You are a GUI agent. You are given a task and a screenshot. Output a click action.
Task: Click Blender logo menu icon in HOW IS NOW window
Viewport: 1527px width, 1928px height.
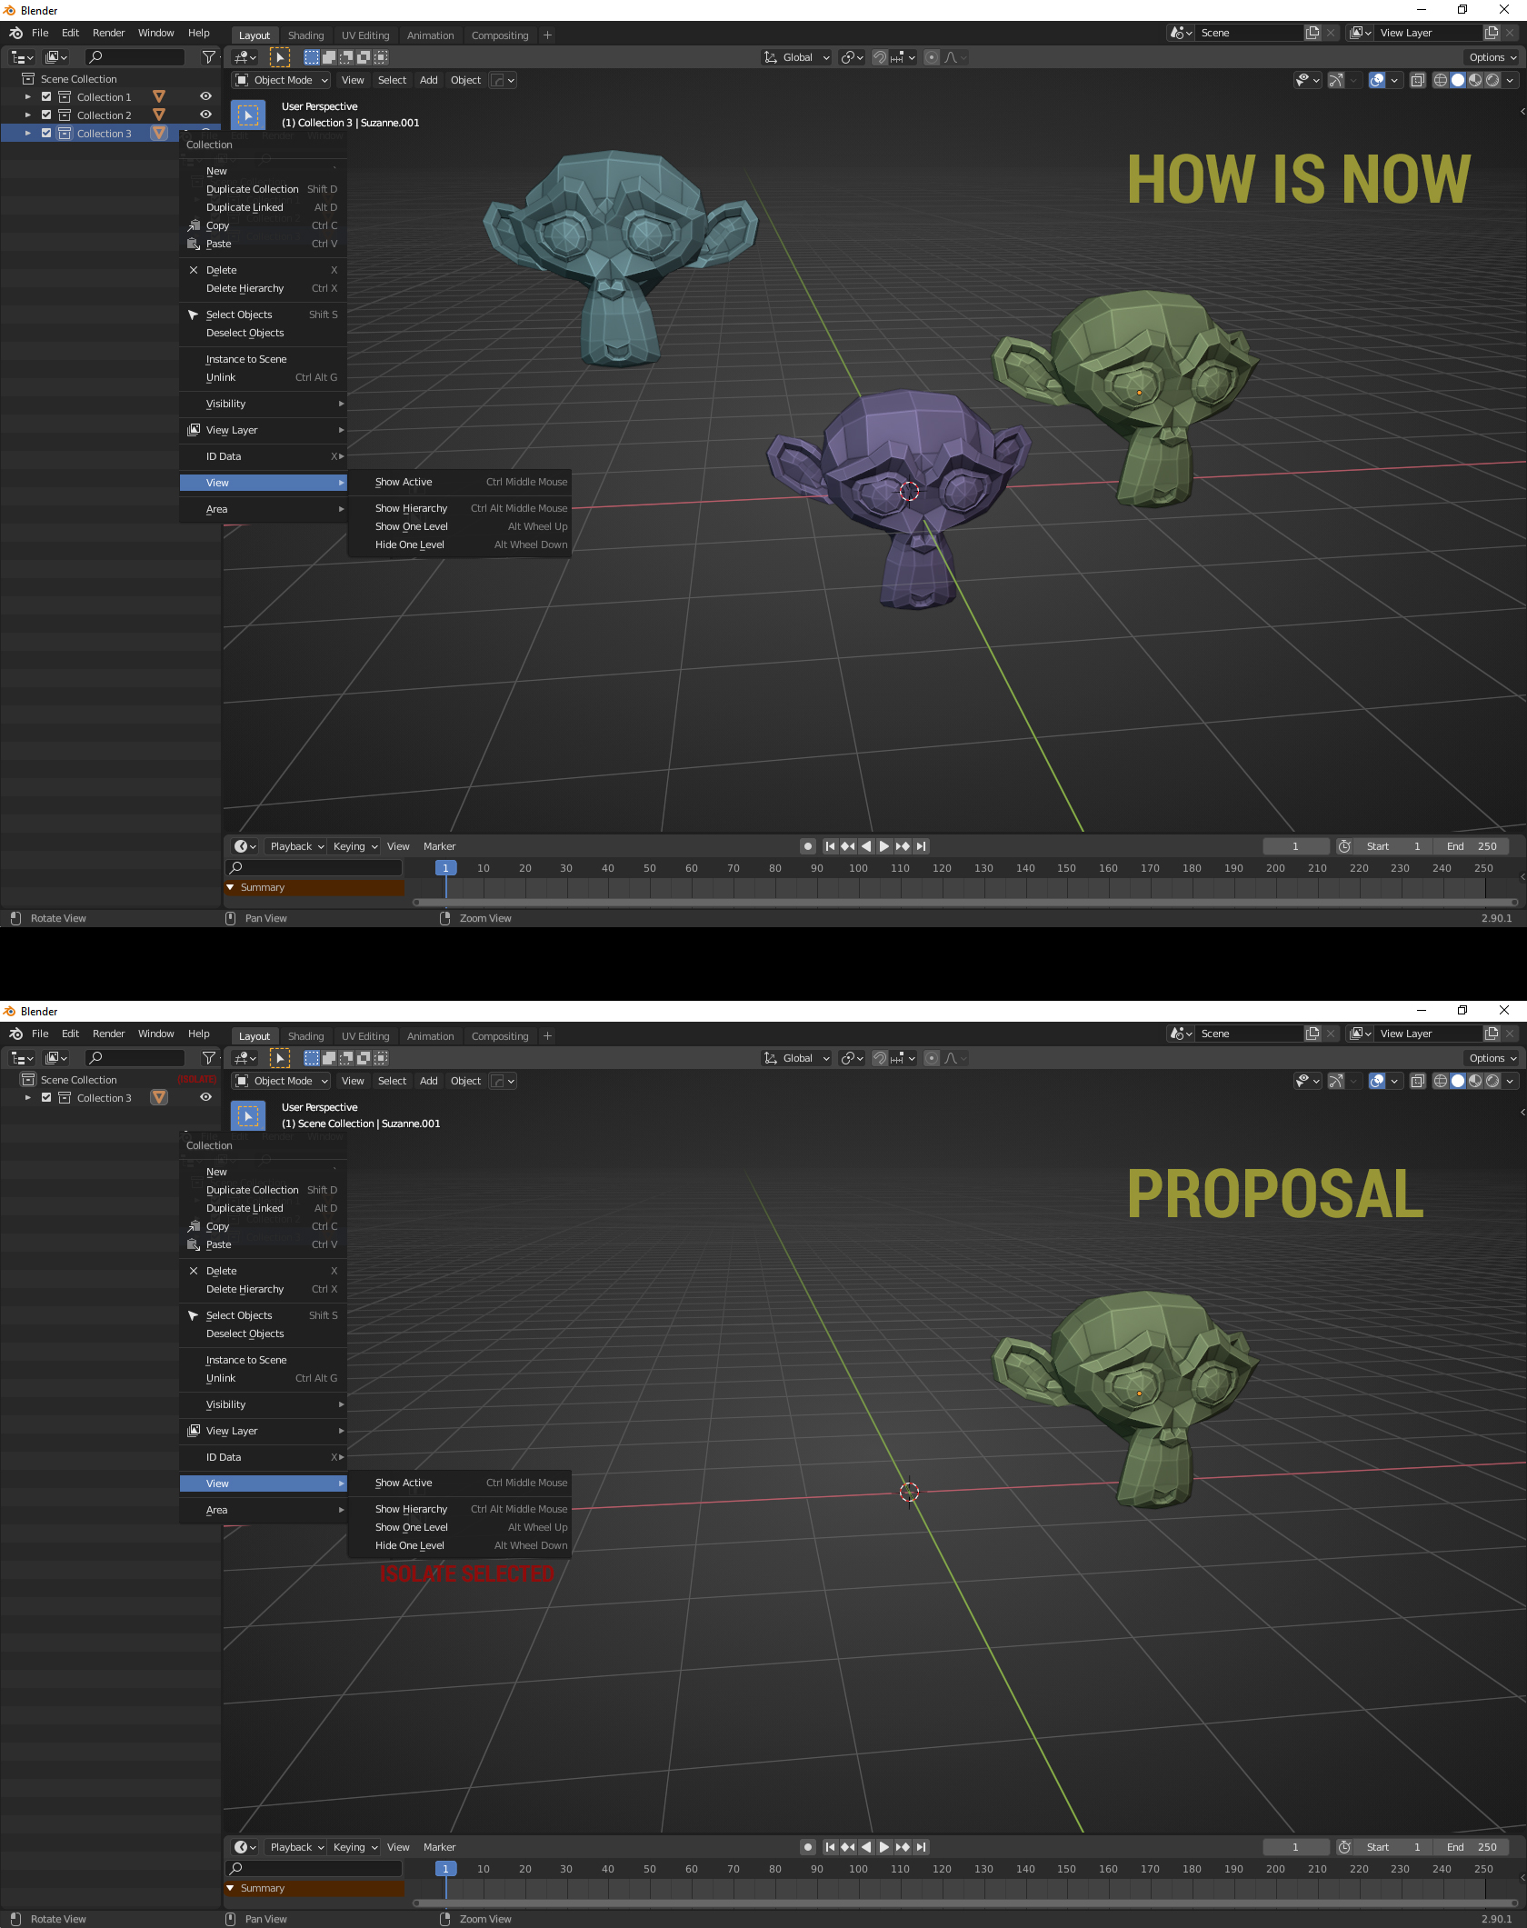pos(16,33)
